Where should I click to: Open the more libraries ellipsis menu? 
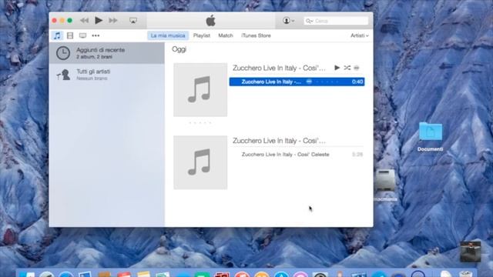96,35
